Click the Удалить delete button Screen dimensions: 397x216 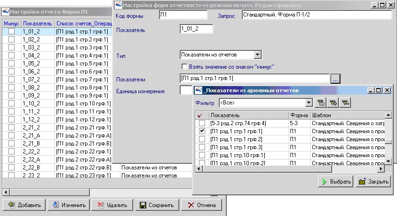(113, 205)
